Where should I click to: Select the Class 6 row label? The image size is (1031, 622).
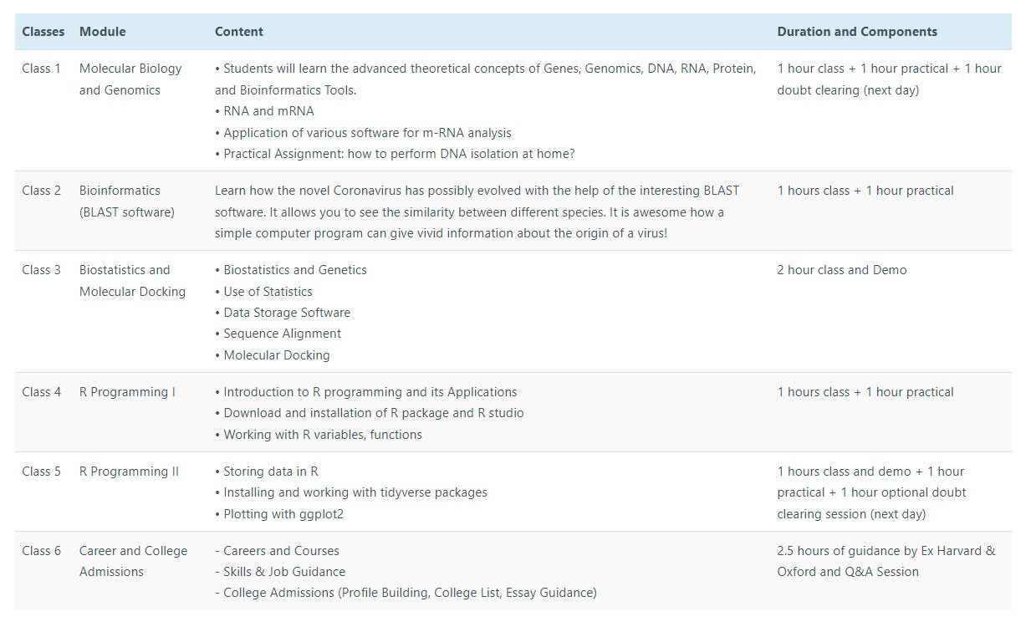coord(41,551)
